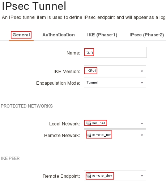166x189 pixels.
Task: Click the remote_dev value in Remote Endpoint
Action: pos(102,176)
